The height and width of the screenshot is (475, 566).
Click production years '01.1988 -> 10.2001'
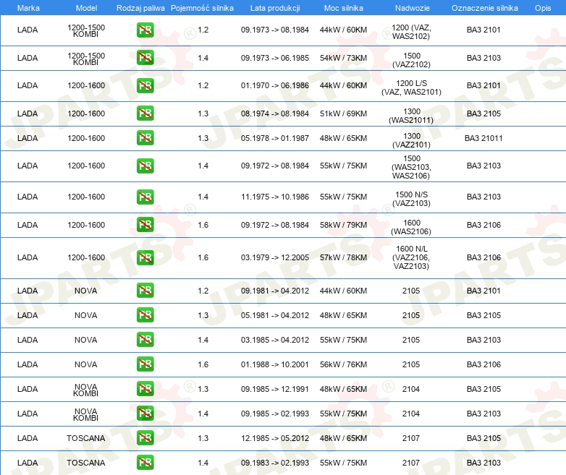(275, 364)
